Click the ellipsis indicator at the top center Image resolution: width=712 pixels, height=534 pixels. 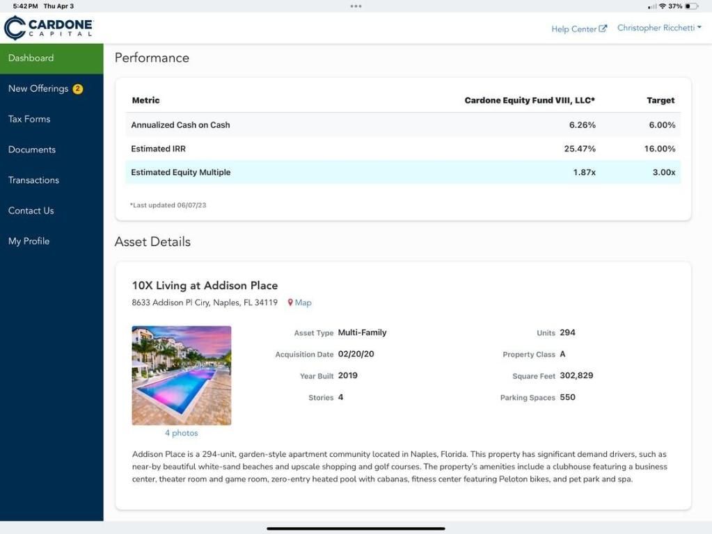click(356, 6)
